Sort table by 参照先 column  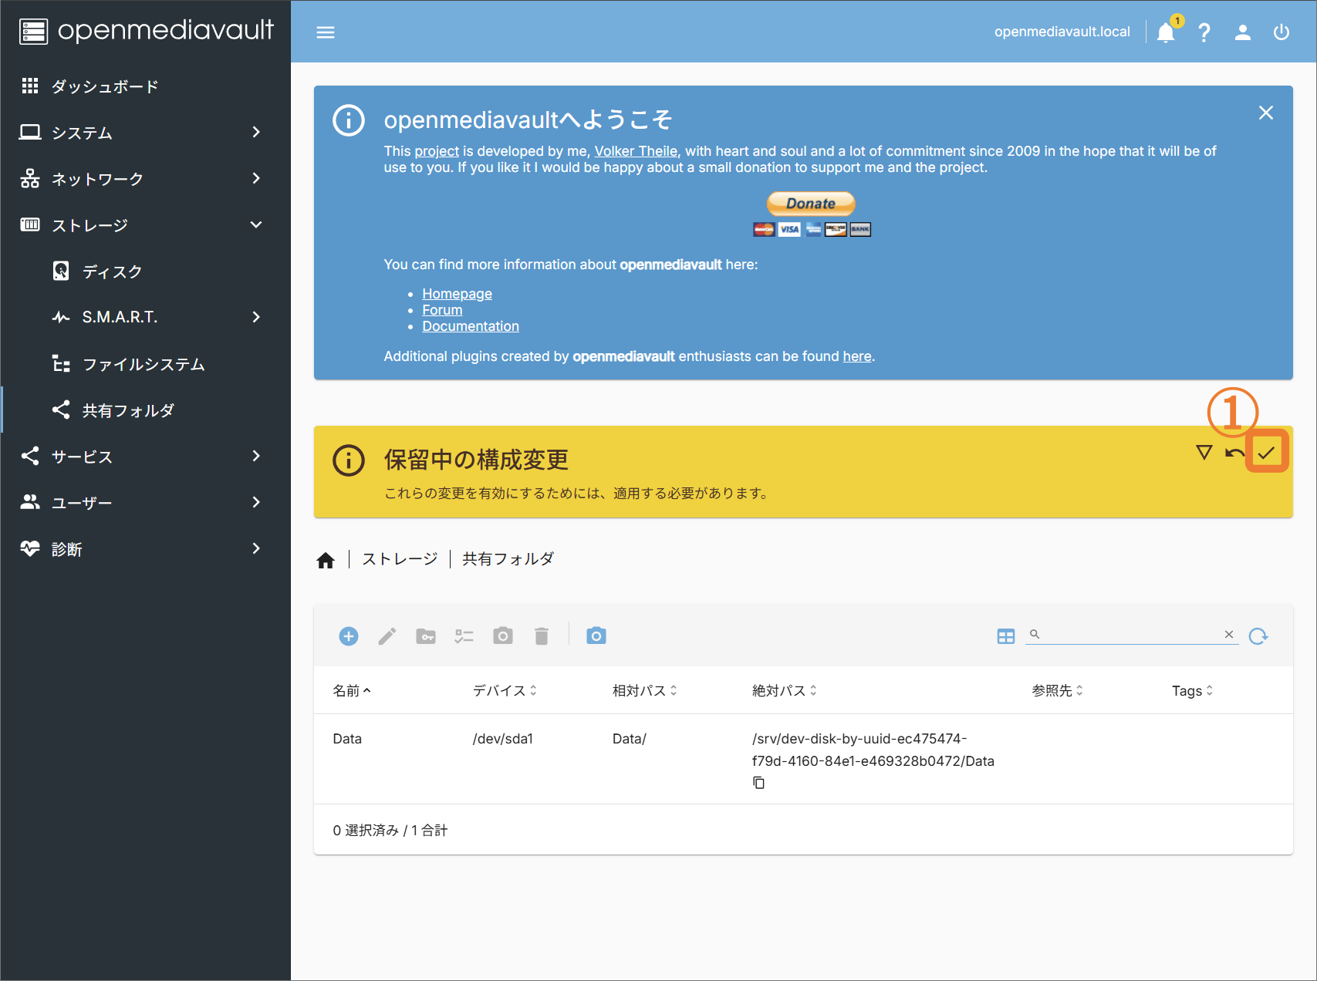(1058, 691)
